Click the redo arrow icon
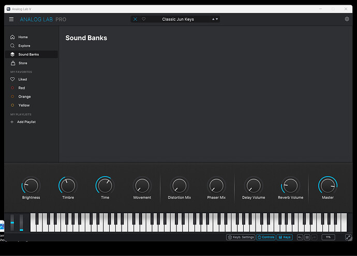The height and width of the screenshot is (256, 357). point(314,237)
